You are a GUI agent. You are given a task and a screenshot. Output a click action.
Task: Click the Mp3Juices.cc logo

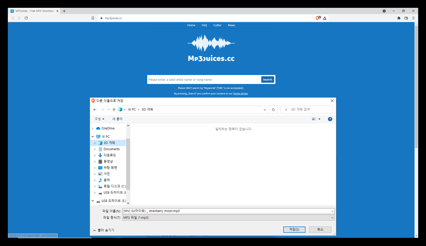pos(211,48)
